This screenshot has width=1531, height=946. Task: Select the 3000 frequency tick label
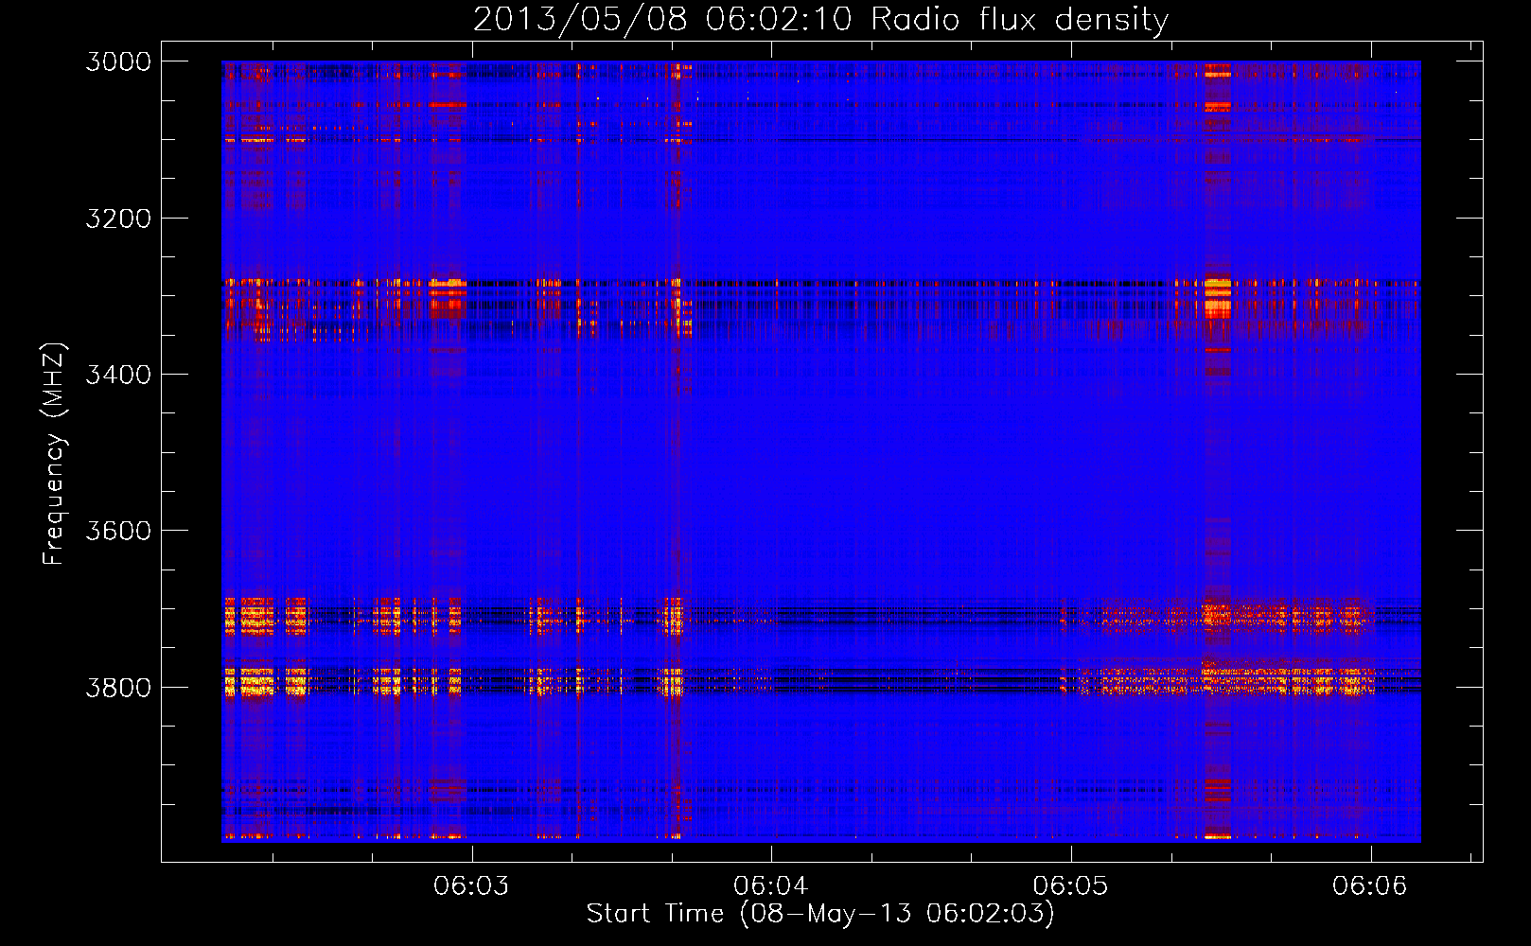coord(118,61)
